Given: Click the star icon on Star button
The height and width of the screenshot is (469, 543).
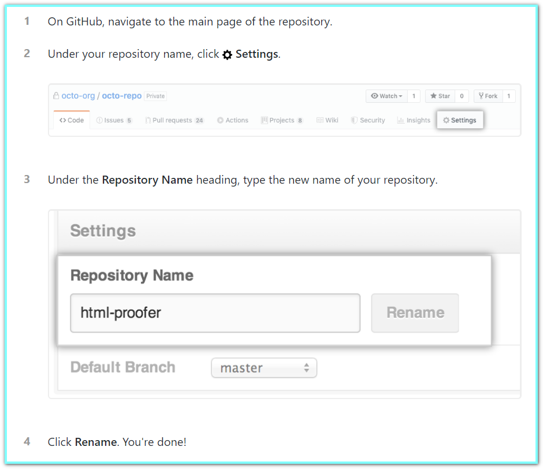Looking at the screenshot, I should pos(433,96).
